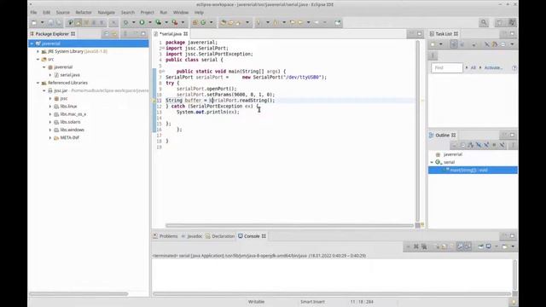Expand the libs.linux package
The width and height of the screenshot is (546, 307).
click(x=50, y=107)
